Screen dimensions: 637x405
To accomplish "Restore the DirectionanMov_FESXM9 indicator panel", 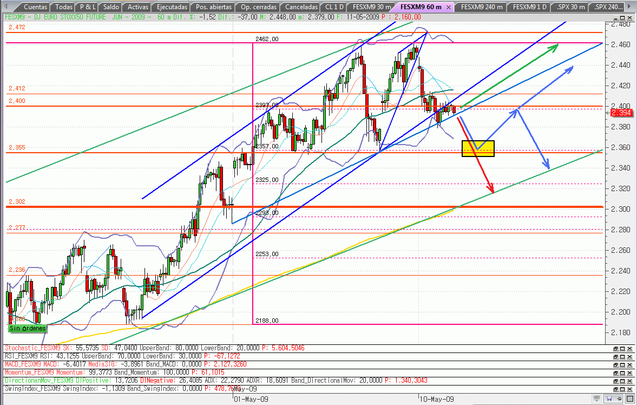I will [x=616, y=381].
